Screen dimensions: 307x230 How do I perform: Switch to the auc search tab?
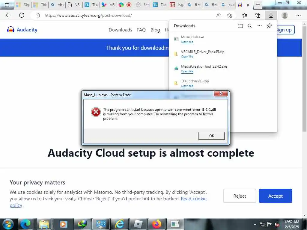coord(228,5)
